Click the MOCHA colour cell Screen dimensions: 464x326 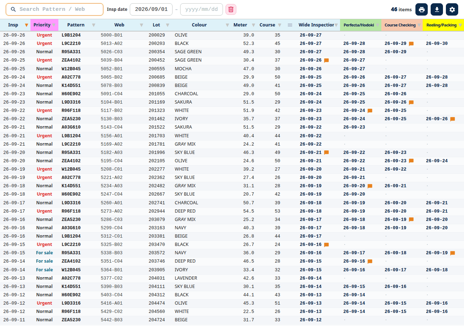183,69
